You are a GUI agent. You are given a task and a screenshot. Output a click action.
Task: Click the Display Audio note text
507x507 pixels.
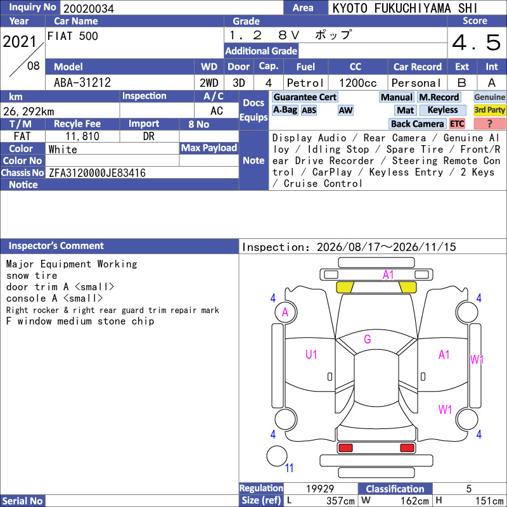[309, 138]
